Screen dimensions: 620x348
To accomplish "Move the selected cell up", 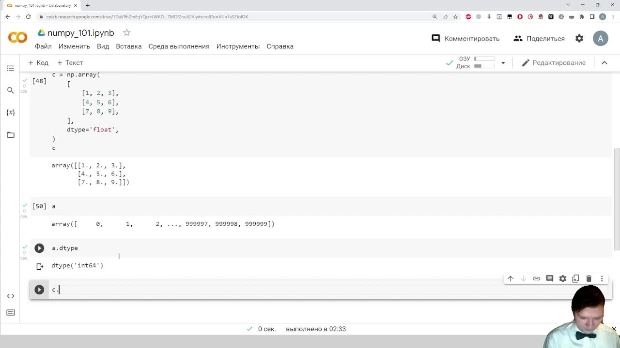I will click(511, 278).
